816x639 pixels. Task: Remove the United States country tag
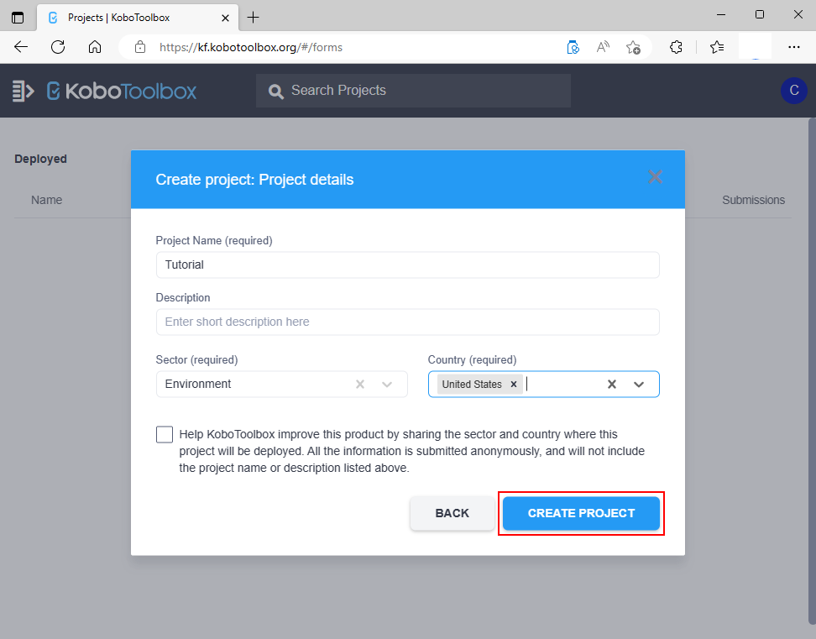514,385
